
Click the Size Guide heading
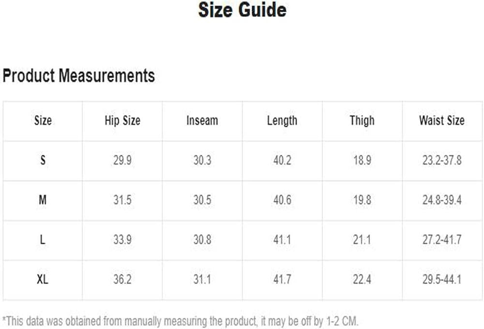pyautogui.click(x=242, y=10)
